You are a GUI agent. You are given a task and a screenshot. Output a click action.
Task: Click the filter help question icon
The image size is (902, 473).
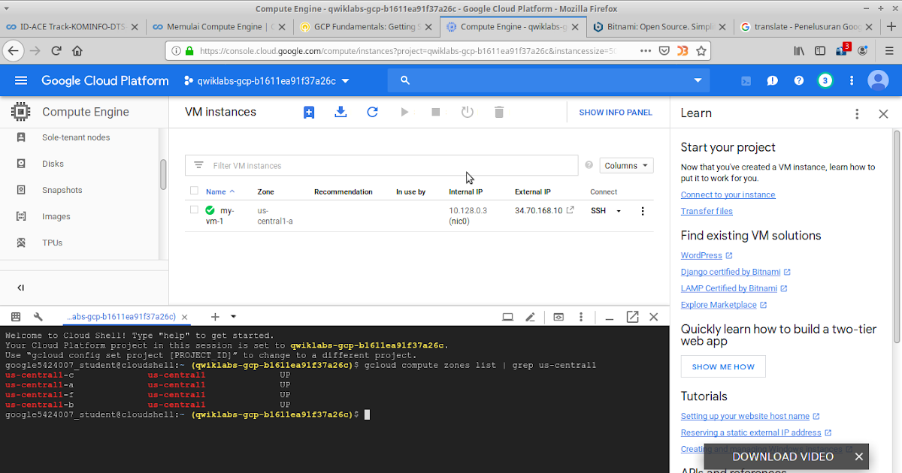[589, 165]
